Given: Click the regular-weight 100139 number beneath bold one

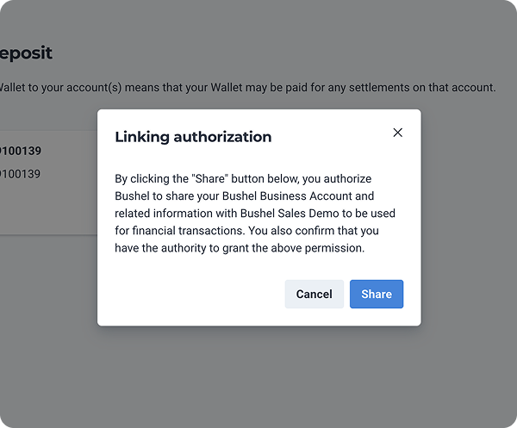Looking at the screenshot, I should [20, 174].
